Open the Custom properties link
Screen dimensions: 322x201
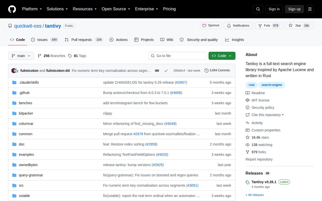coord(263,130)
